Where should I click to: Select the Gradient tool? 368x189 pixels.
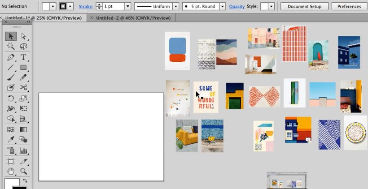click(x=23, y=129)
